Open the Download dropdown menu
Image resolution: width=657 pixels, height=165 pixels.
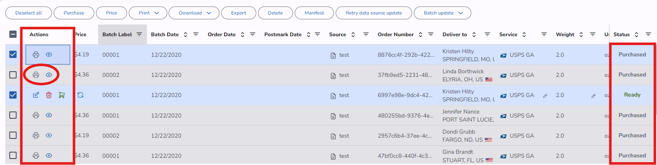[194, 13]
